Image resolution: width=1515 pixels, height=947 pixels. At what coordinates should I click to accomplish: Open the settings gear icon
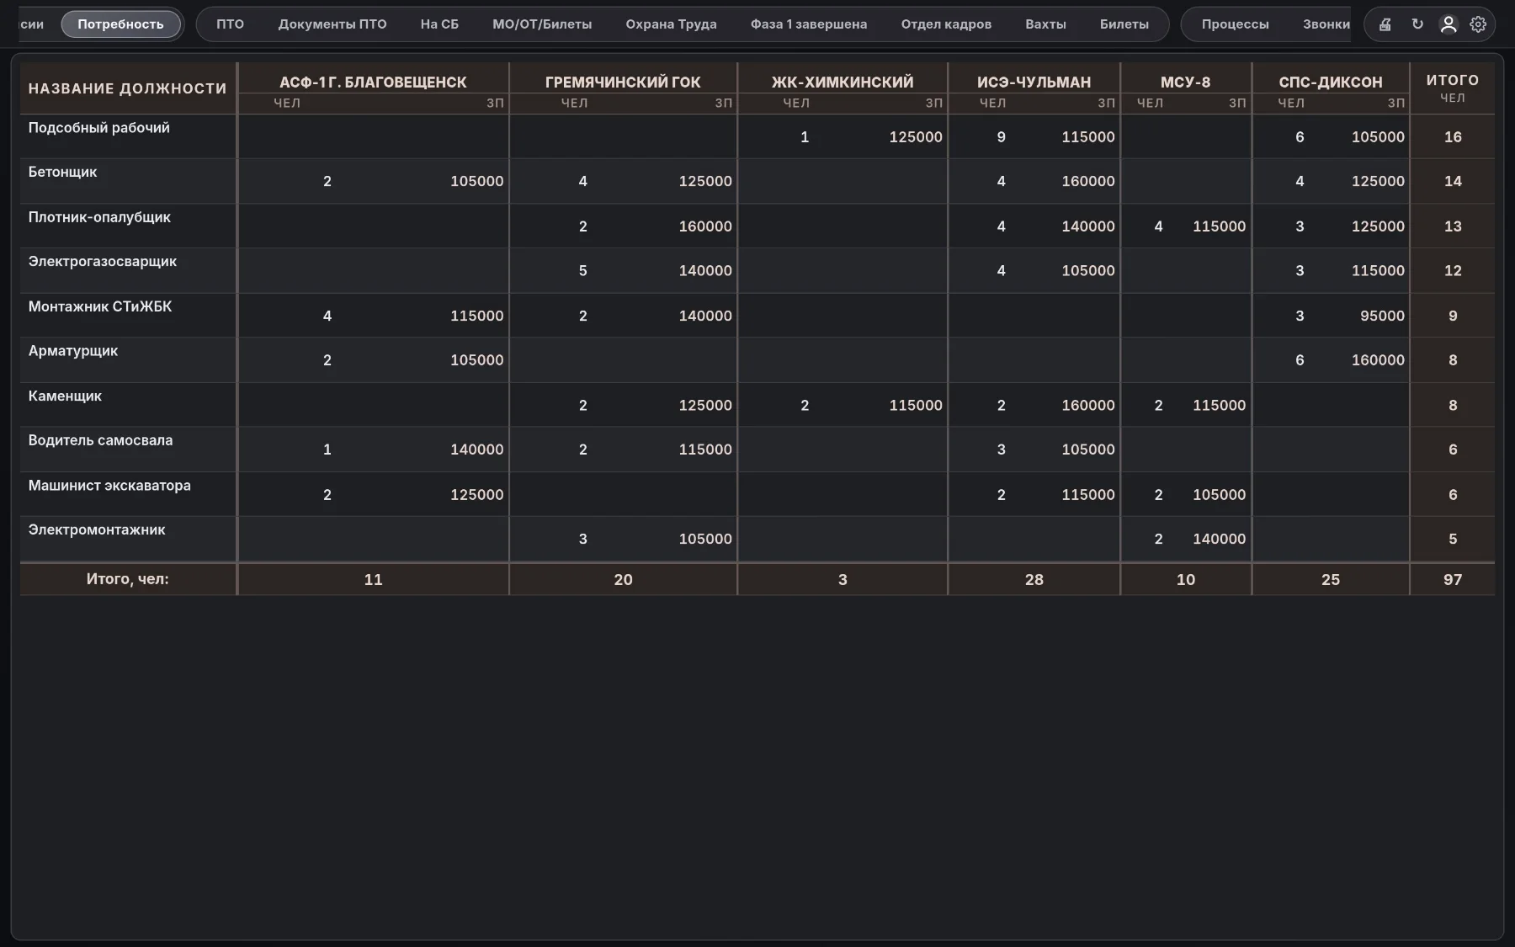(1478, 24)
